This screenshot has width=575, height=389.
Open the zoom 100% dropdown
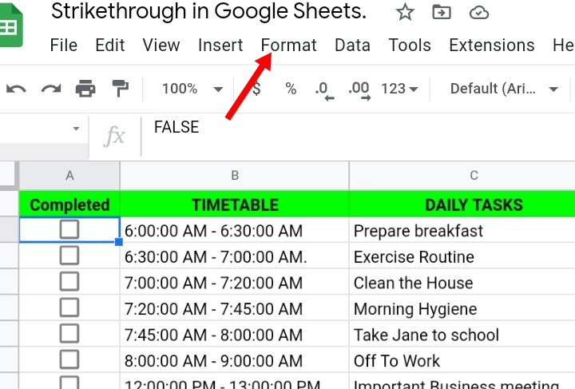[192, 89]
